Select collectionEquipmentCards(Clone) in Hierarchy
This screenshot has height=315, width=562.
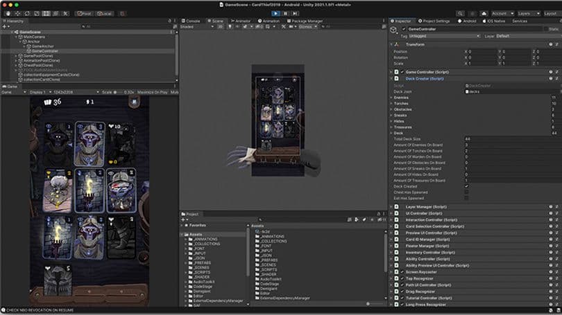click(51, 75)
